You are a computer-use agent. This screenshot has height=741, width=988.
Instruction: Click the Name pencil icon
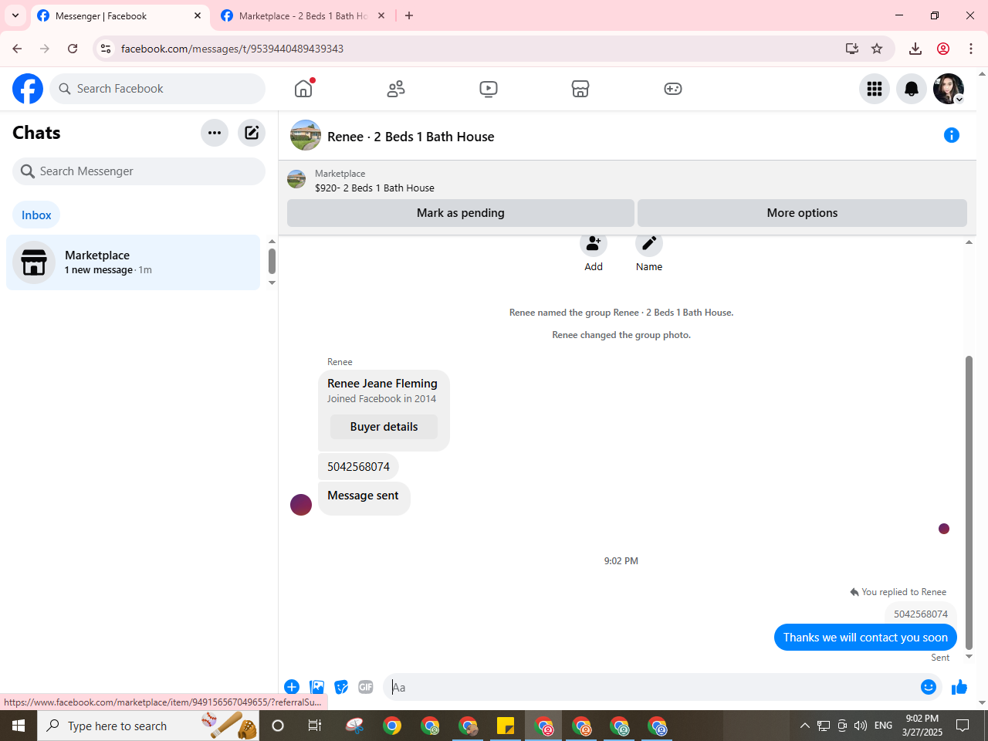point(649,244)
